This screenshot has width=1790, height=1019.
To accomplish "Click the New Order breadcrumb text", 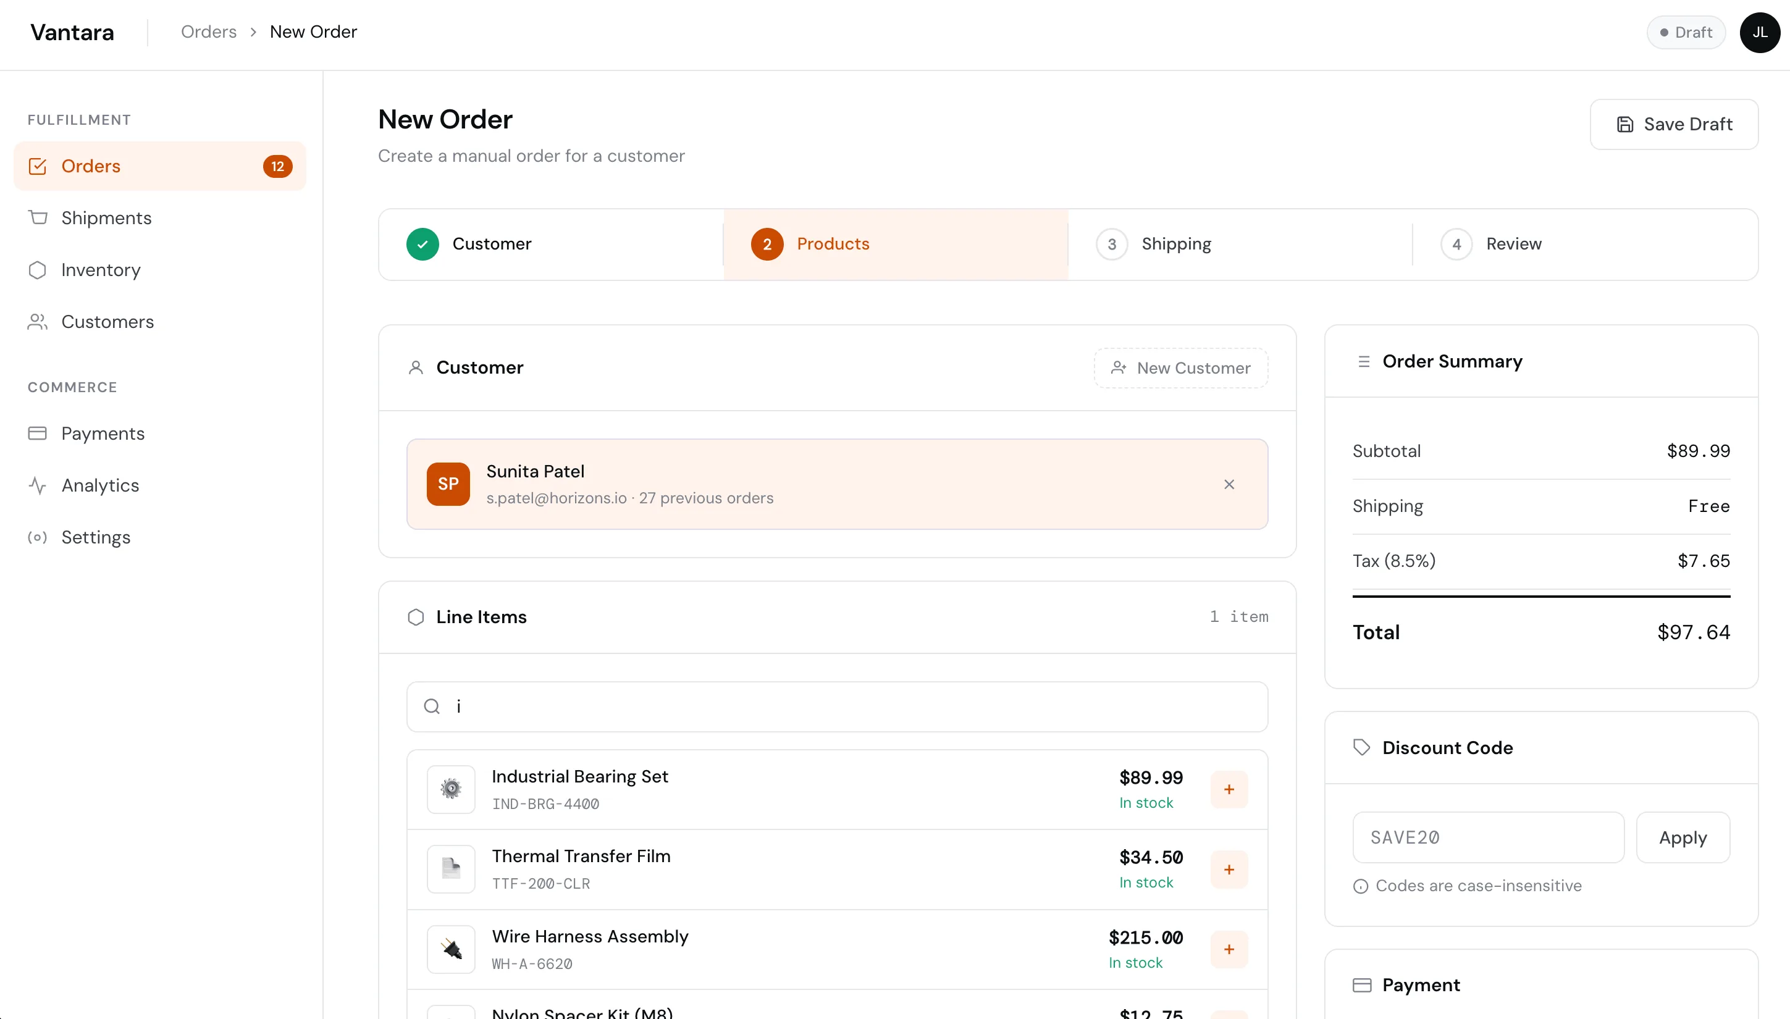I will pyautogui.click(x=313, y=31).
